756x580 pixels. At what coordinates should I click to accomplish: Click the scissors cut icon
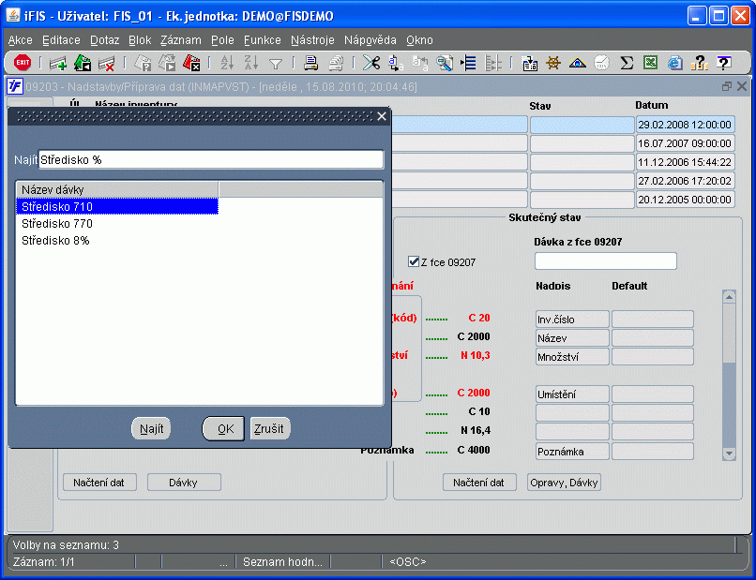(371, 63)
